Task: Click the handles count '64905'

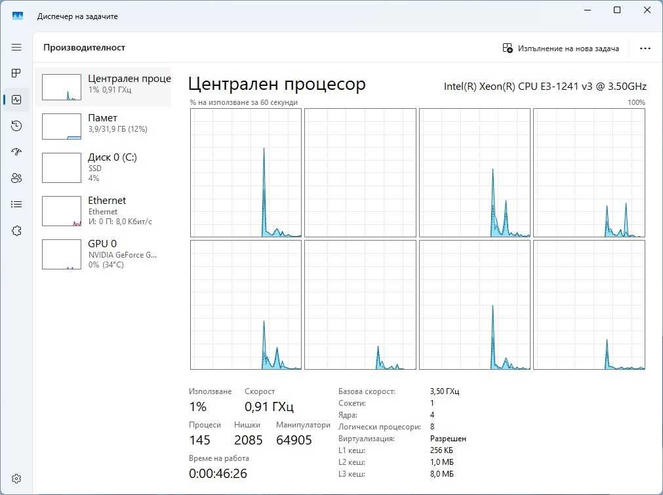Action: pyautogui.click(x=294, y=440)
